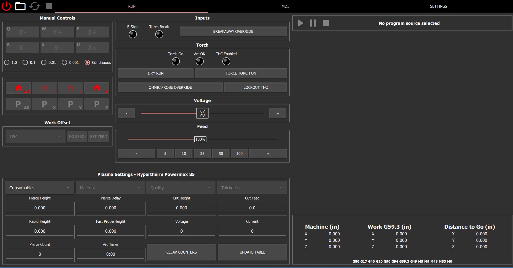This screenshot has height=268, width=513.
Task: Click GO ZERO button
Action: [77, 136]
